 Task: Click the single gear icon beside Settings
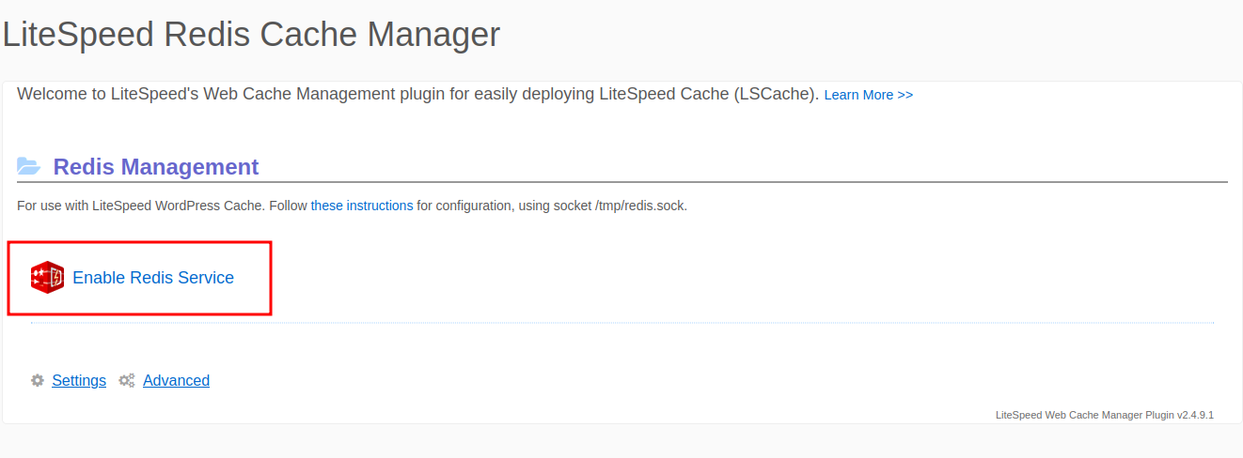38,380
